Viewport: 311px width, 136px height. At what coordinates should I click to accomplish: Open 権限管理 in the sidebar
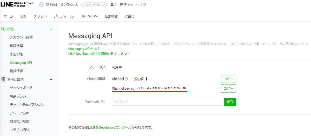pyautogui.click(x=16, y=46)
